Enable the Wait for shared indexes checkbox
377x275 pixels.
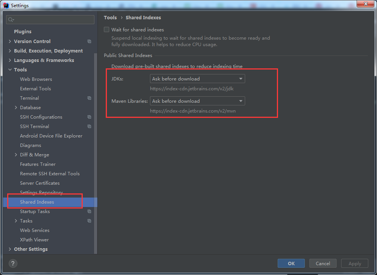coord(107,29)
